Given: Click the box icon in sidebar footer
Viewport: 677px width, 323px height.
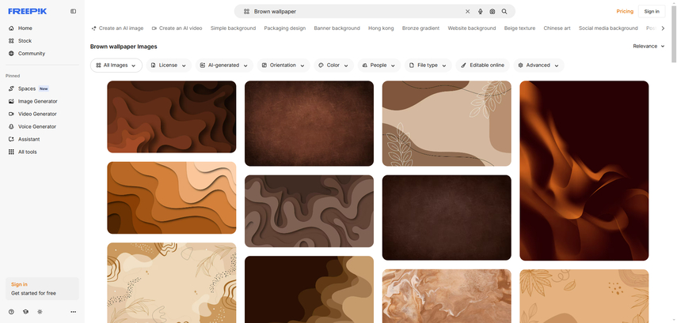Looking at the screenshot, I should (x=25, y=312).
